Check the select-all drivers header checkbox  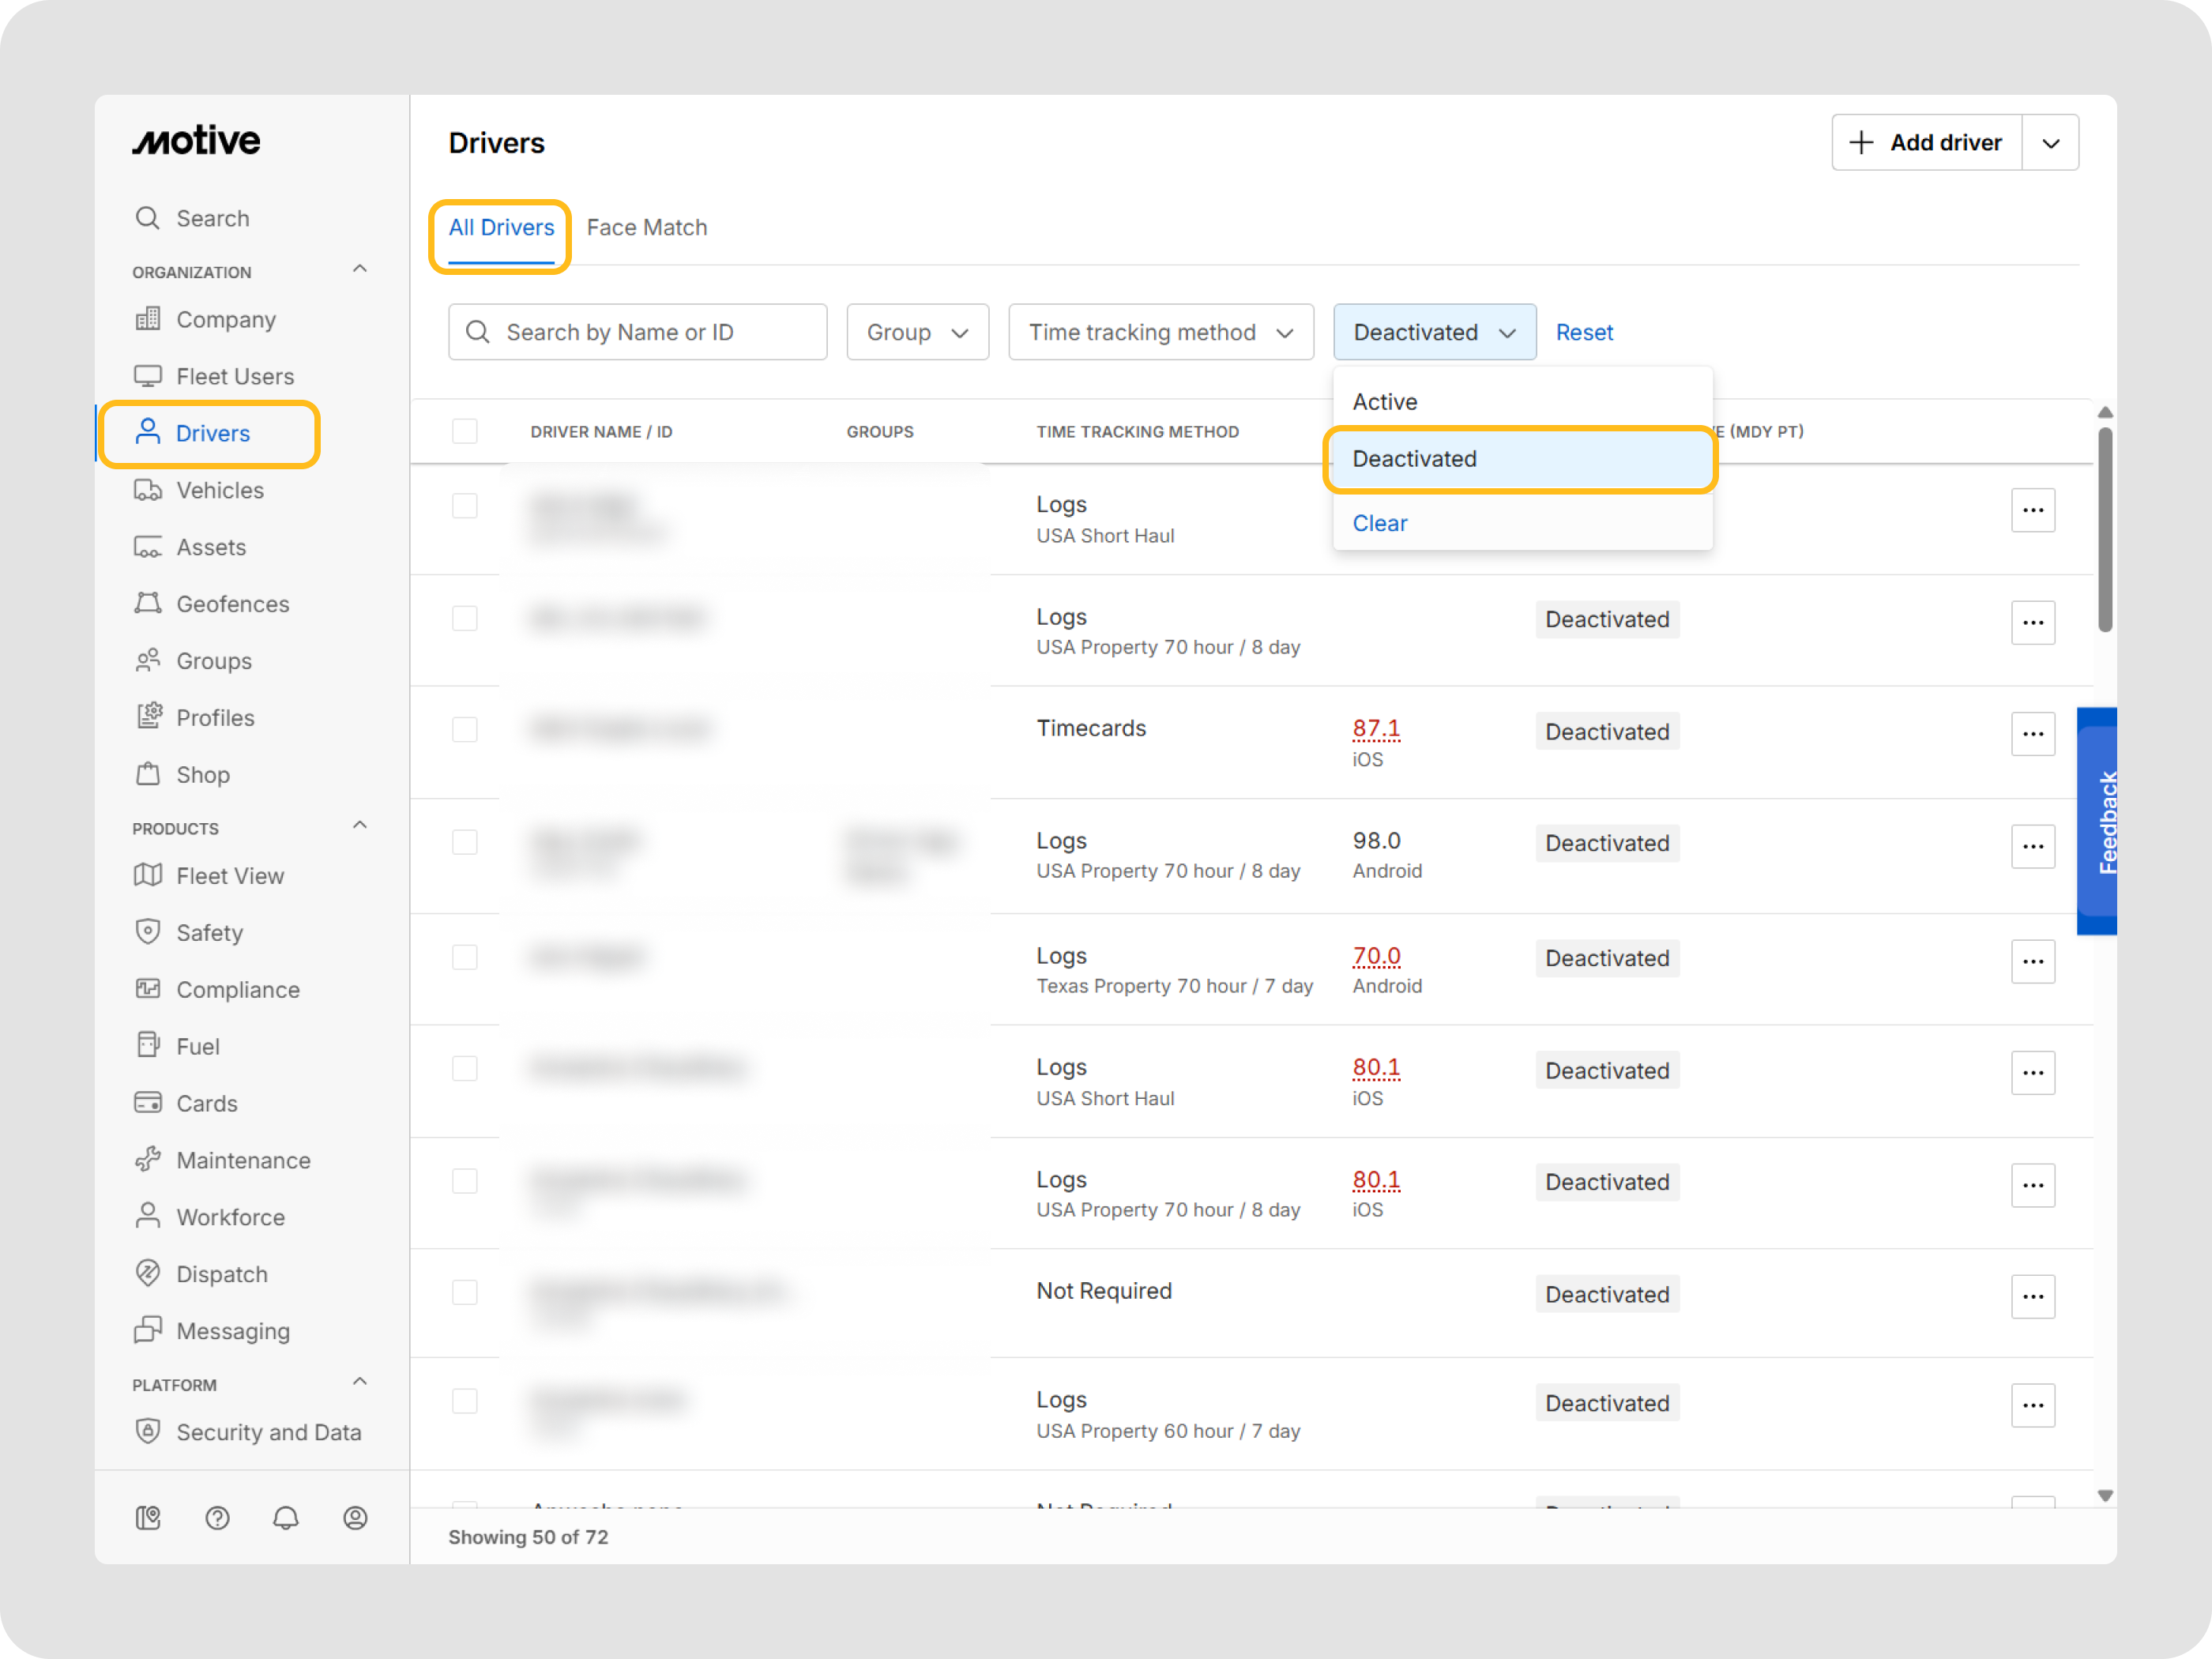[465, 431]
